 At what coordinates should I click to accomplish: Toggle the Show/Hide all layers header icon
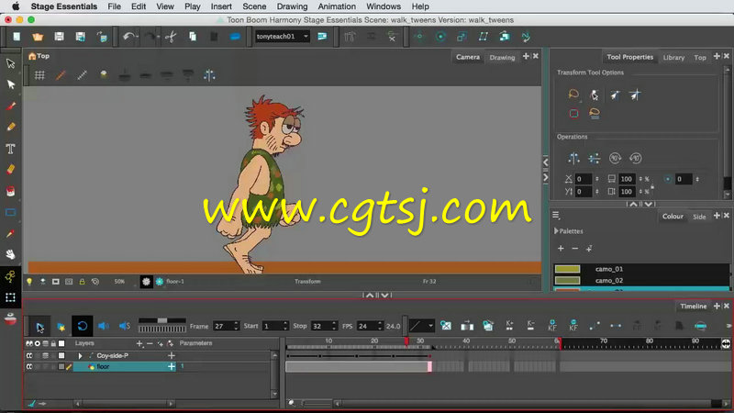pyautogui.click(x=29, y=343)
